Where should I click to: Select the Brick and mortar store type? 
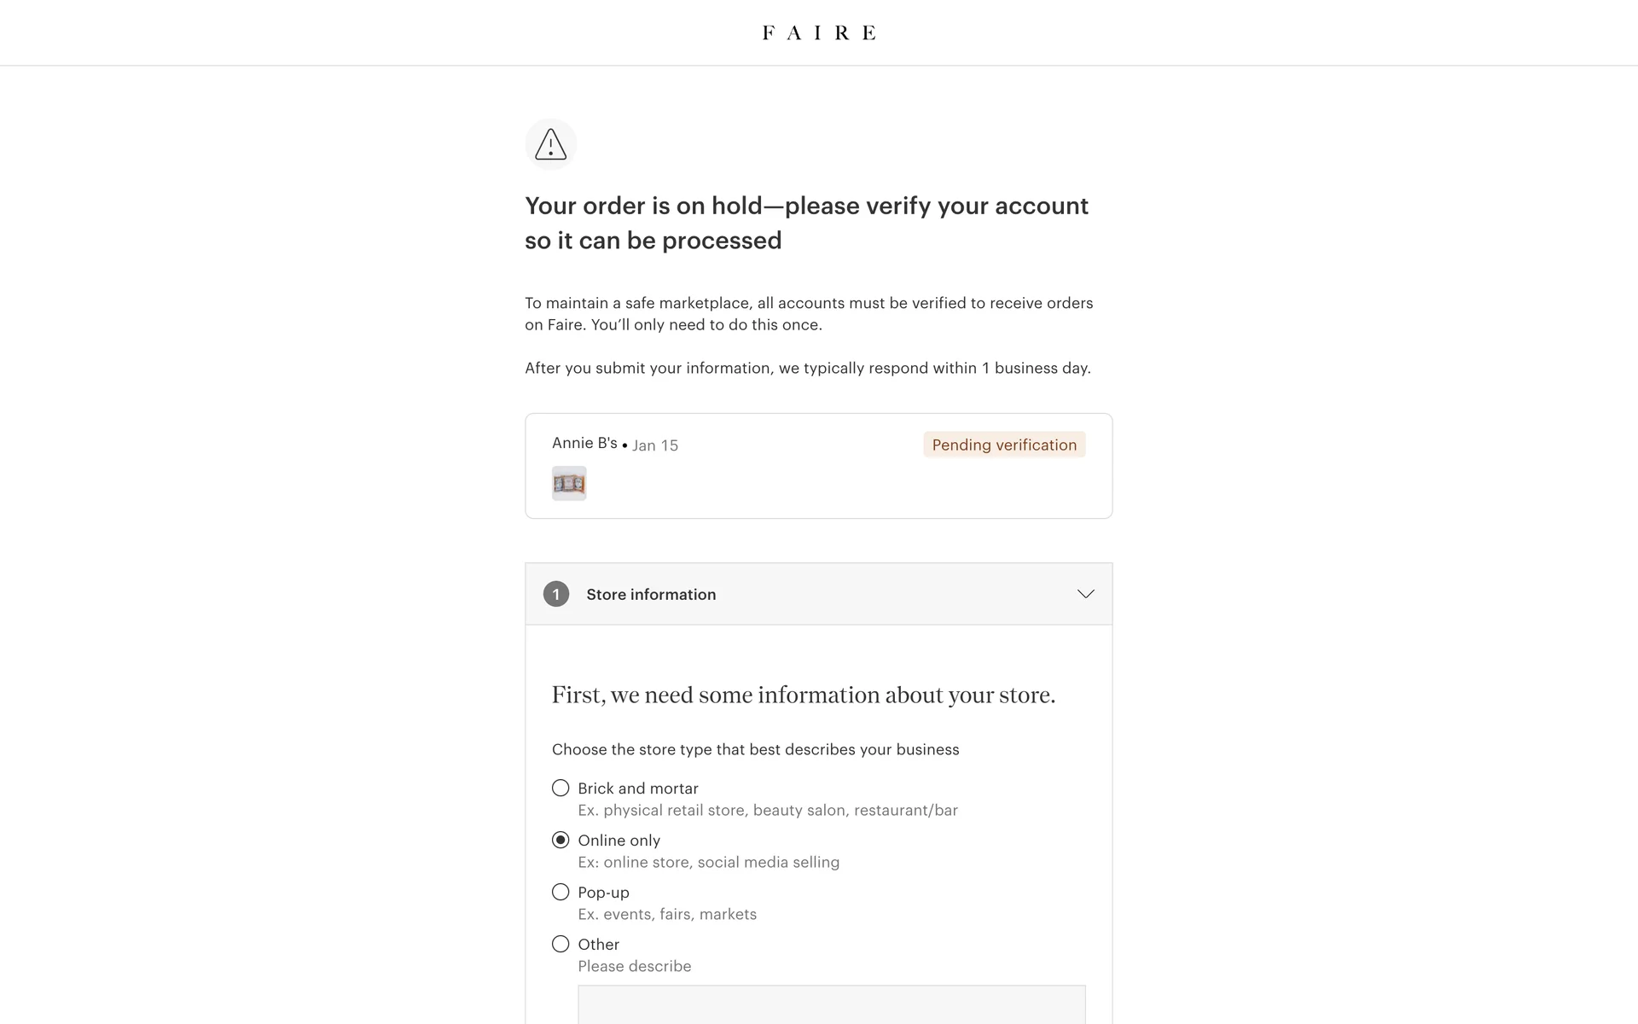coord(561,788)
